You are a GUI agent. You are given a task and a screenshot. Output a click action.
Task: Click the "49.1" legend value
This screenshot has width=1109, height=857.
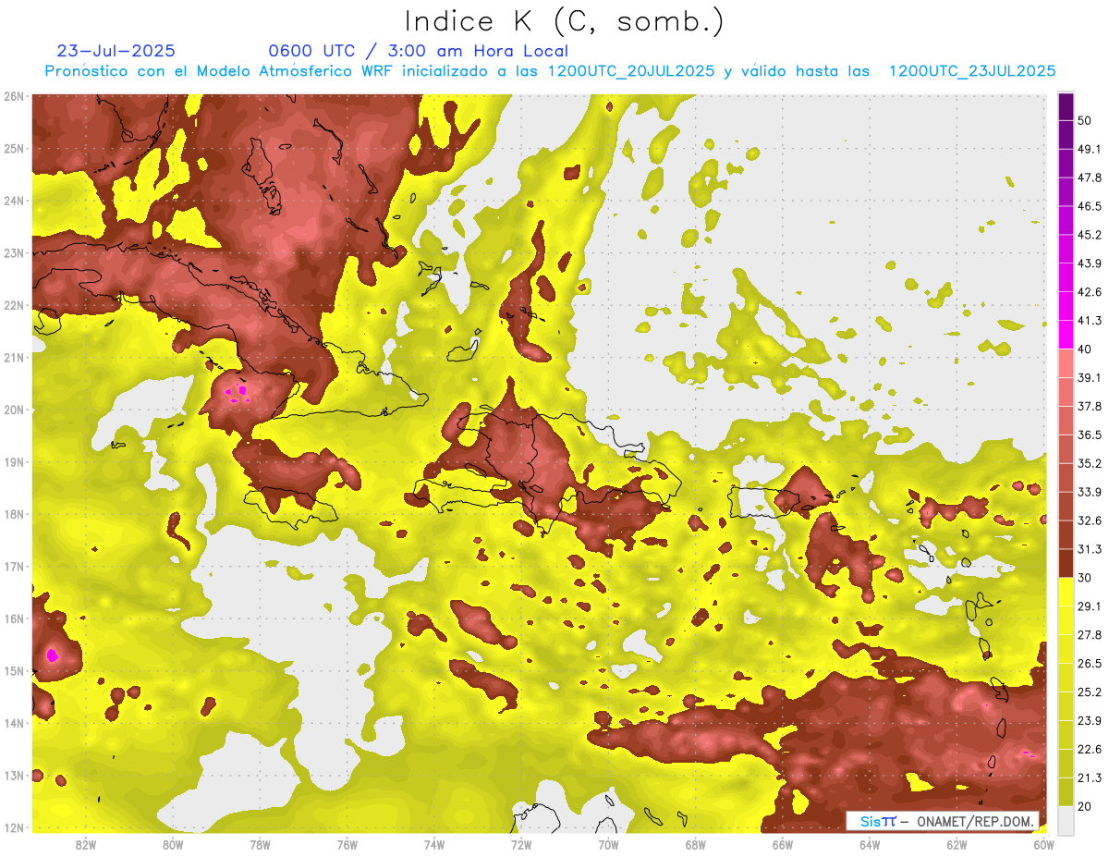pyautogui.click(x=1088, y=148)
